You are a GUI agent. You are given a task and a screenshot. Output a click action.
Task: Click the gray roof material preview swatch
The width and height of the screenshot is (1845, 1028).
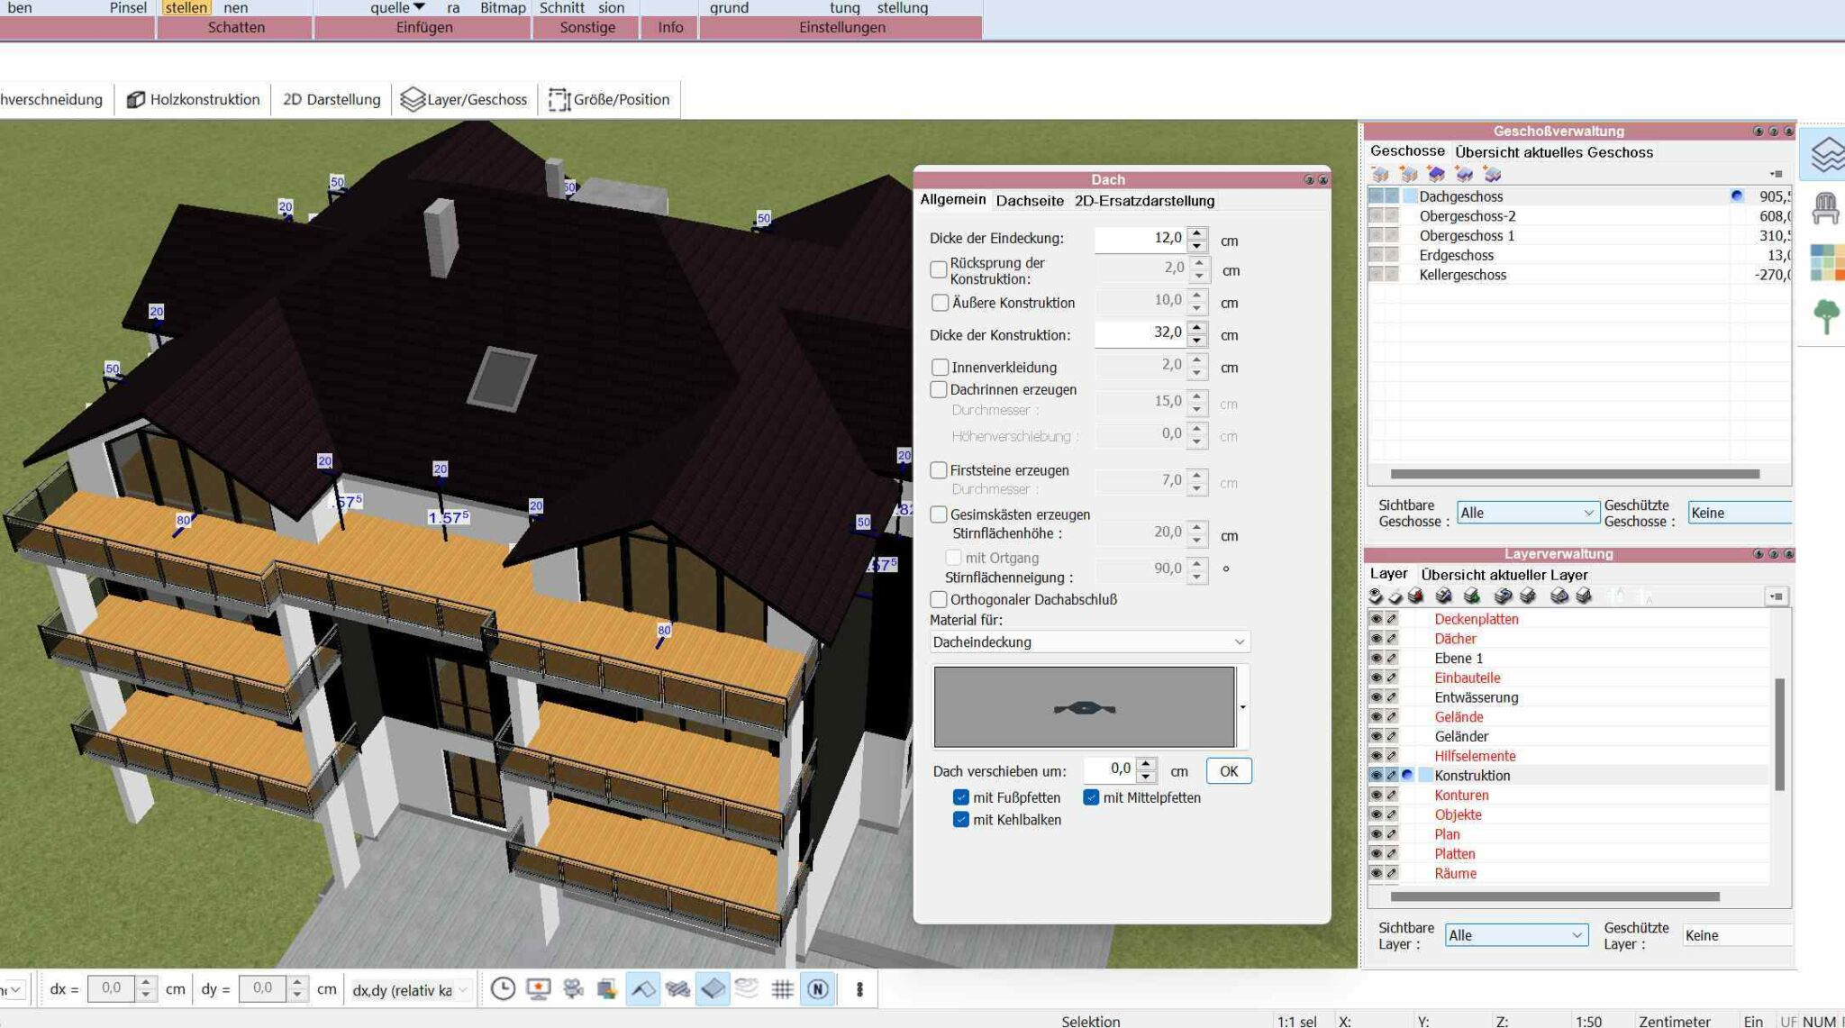[x=1084, y=707]
